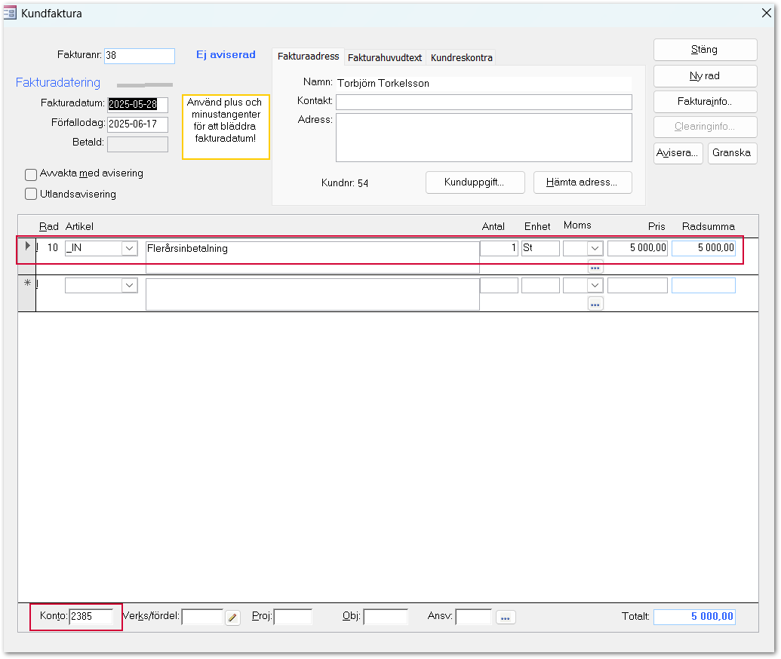The height and width of the screenshot is (659, 781).
Task: Click into the Konto field showing 2385
Action: click(x=91, y=616)
